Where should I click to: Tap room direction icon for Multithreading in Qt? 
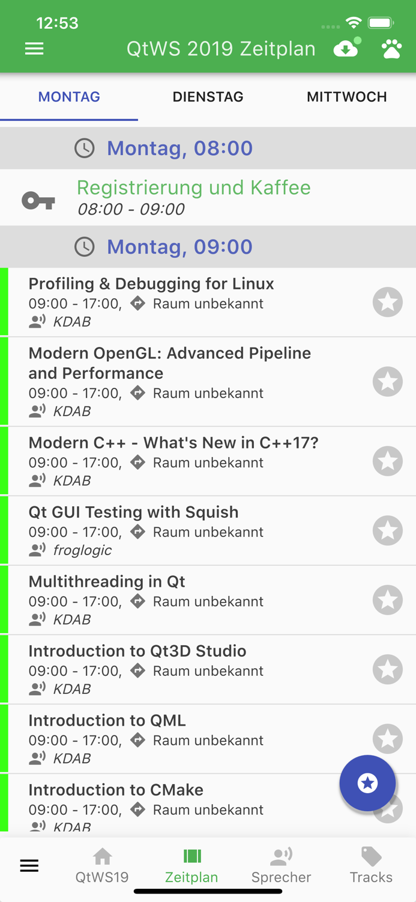138,601
